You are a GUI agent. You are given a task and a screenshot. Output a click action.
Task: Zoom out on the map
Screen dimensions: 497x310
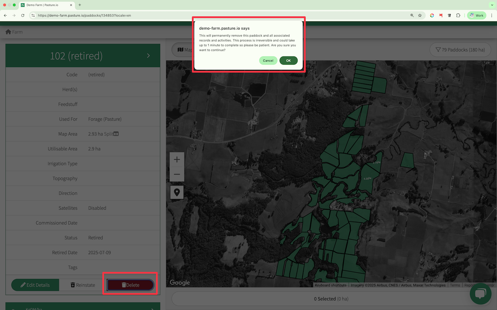[177, 174]
